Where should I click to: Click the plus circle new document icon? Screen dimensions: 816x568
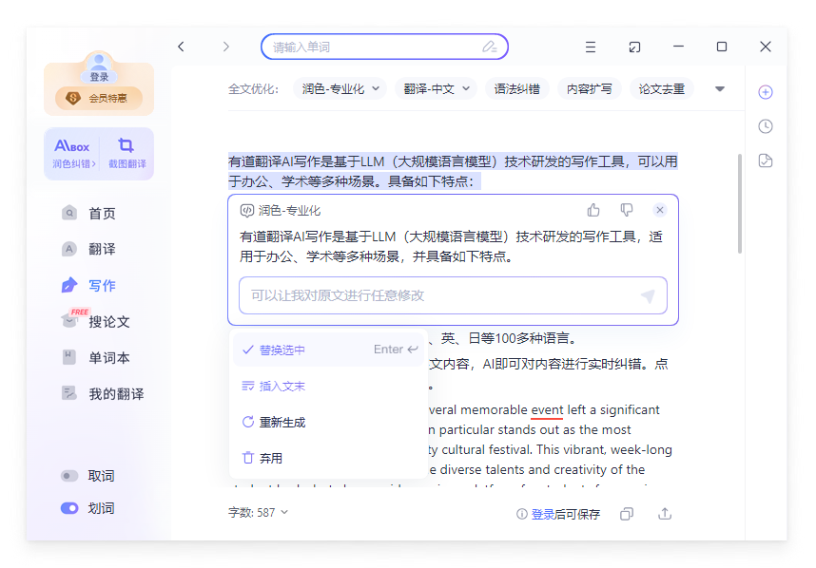click(766, 92)
